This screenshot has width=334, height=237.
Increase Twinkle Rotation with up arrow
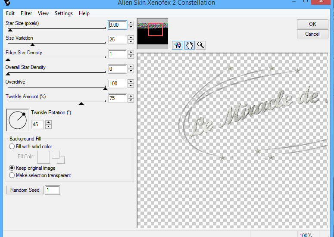(48, 122)
